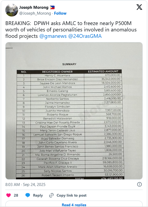Open the 8:03 AM Sep 24, 2025 timestamp
The height and width of the screenshot is (207, 148).
(x=25, y=184)
